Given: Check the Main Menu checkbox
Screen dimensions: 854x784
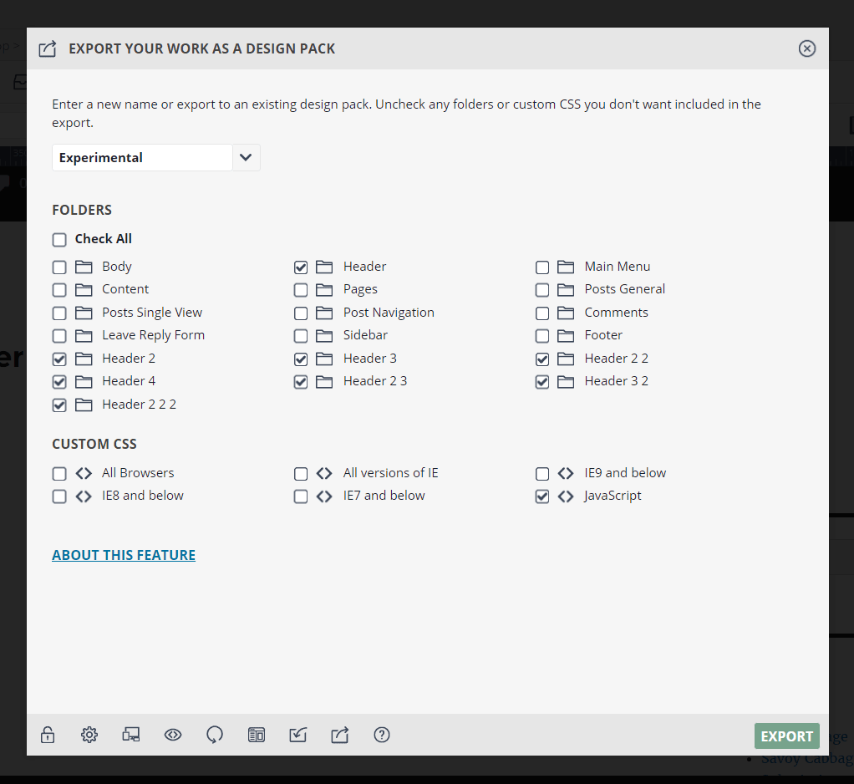Looking at the screenshot, I should click(x=542, y=267).
